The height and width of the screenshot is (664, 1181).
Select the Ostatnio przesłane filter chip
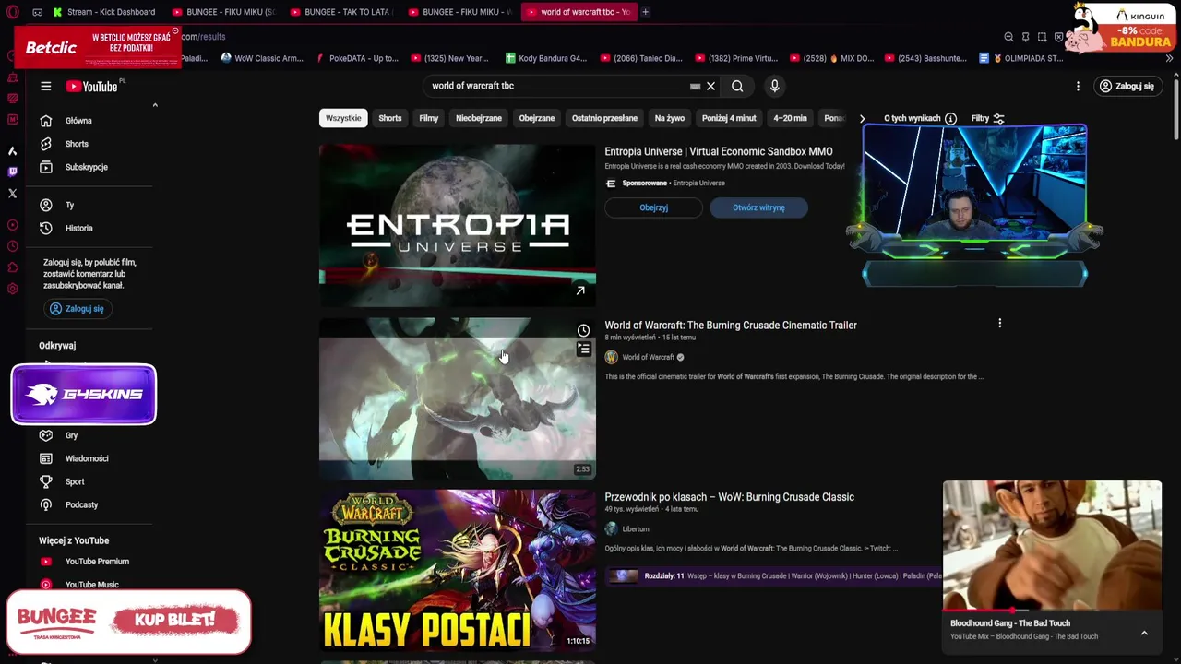(x=604, y=118)
